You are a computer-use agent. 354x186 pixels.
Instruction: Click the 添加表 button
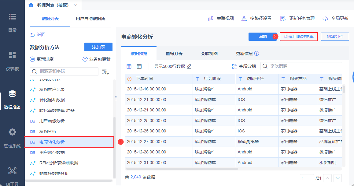pyautogui.click(x=98, y=47)
